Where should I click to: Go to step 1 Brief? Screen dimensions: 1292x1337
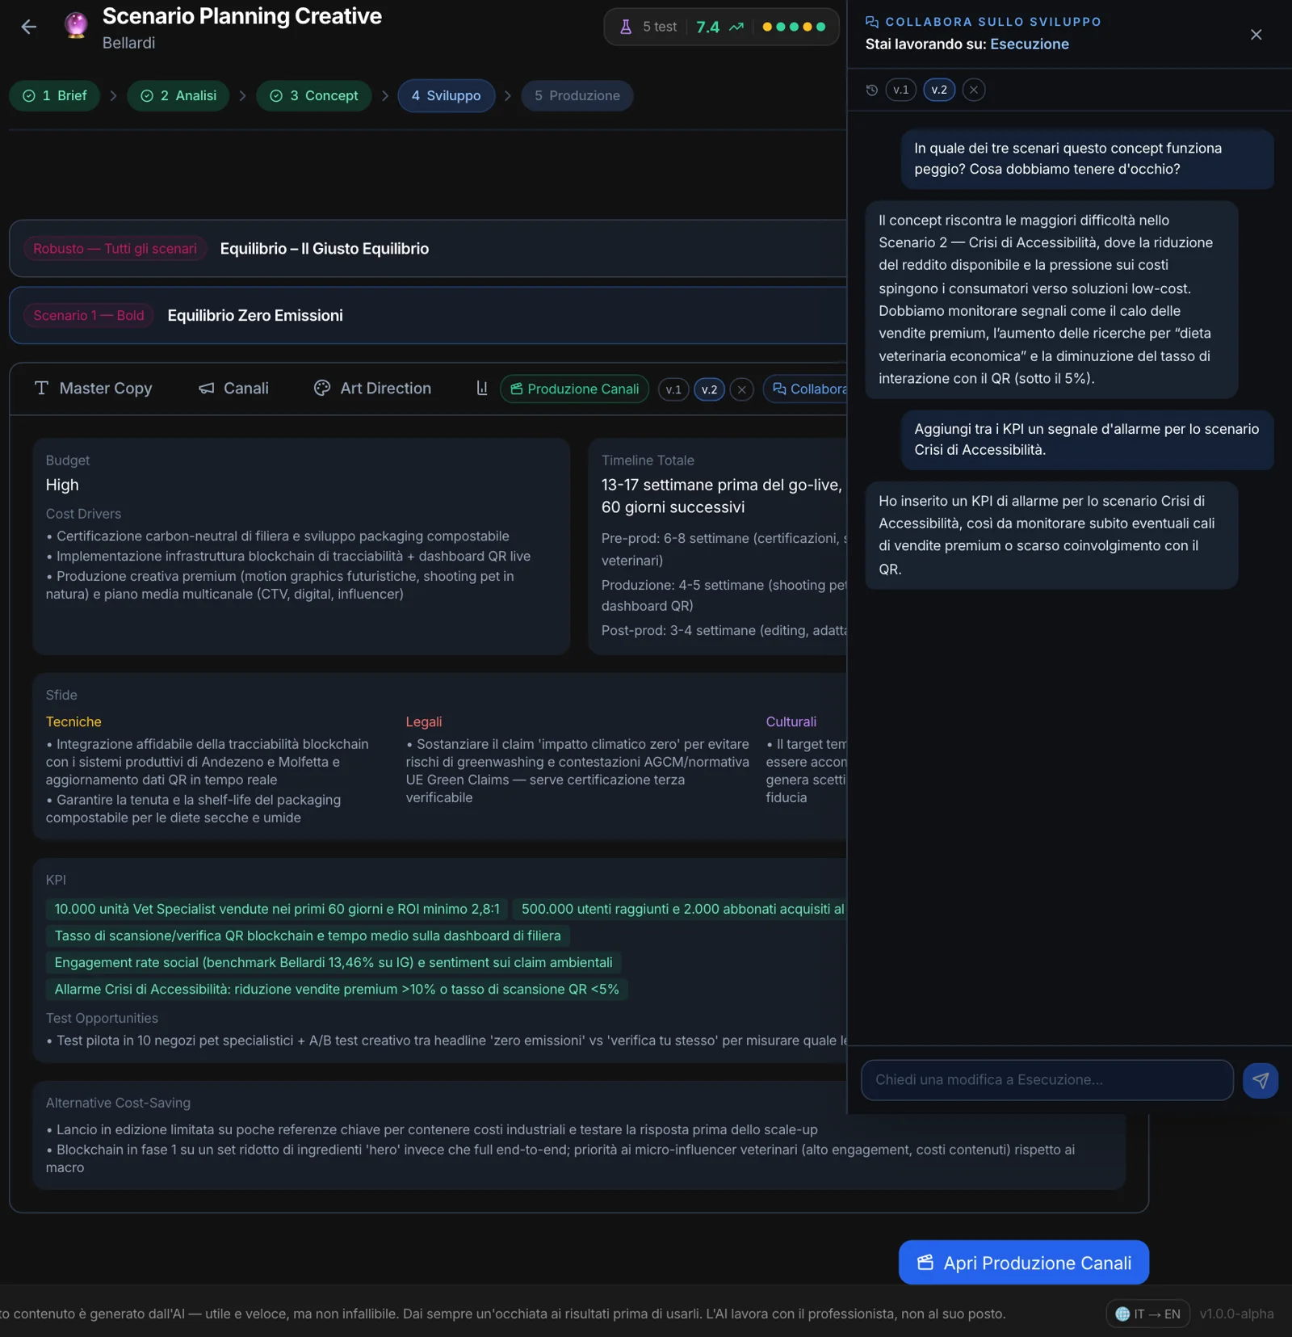point(55,95)
